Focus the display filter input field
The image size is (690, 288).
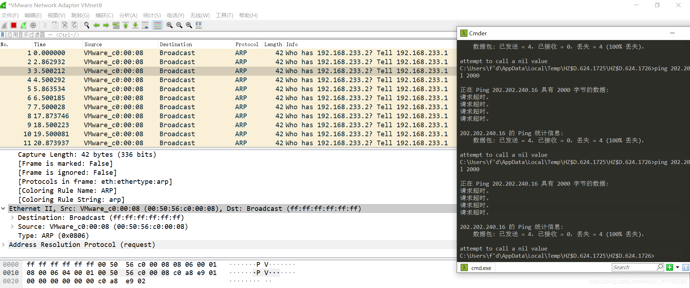click(x=230, y=35)
